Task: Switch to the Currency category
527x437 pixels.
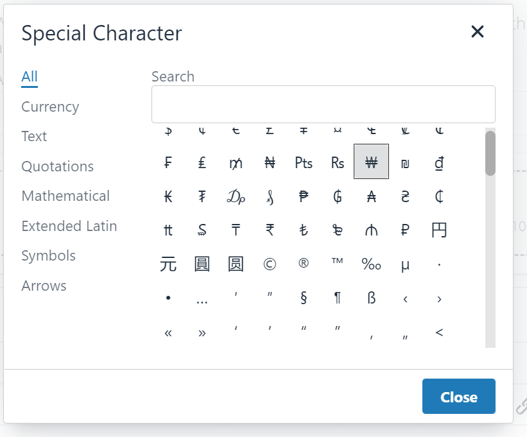Action: [x=50, y=107]
